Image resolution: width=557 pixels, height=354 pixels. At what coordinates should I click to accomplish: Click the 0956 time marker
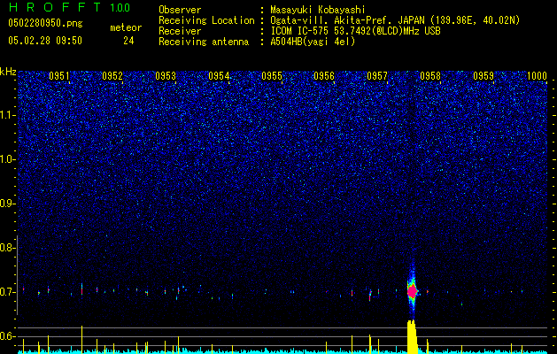[x=324, y=76]
